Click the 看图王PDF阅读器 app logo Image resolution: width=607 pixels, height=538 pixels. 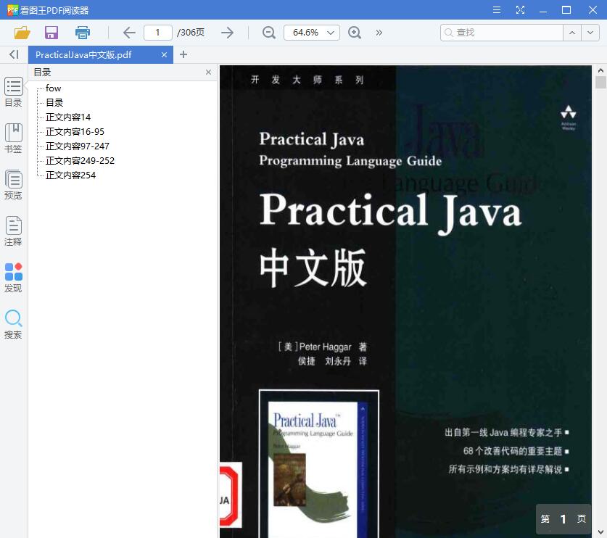12,9
